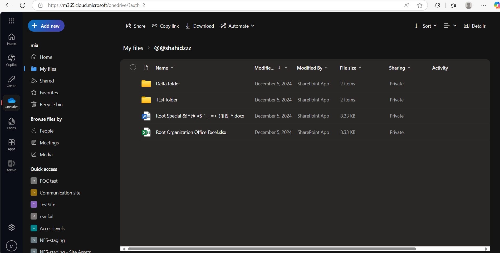This screenshot has width=500, height=253.
Task: Open the browser favorites list icon
Action: coord(453,5)
